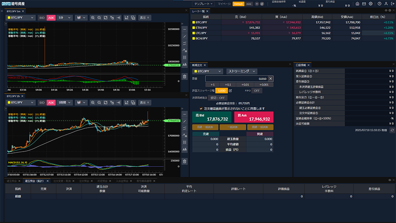
Task: Open order panel BTC/JPY symbol dropdown
Action: pyautogui.click(x=208, y=71)
